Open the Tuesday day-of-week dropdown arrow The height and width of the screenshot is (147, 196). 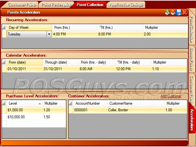click(x=49, y=34)
